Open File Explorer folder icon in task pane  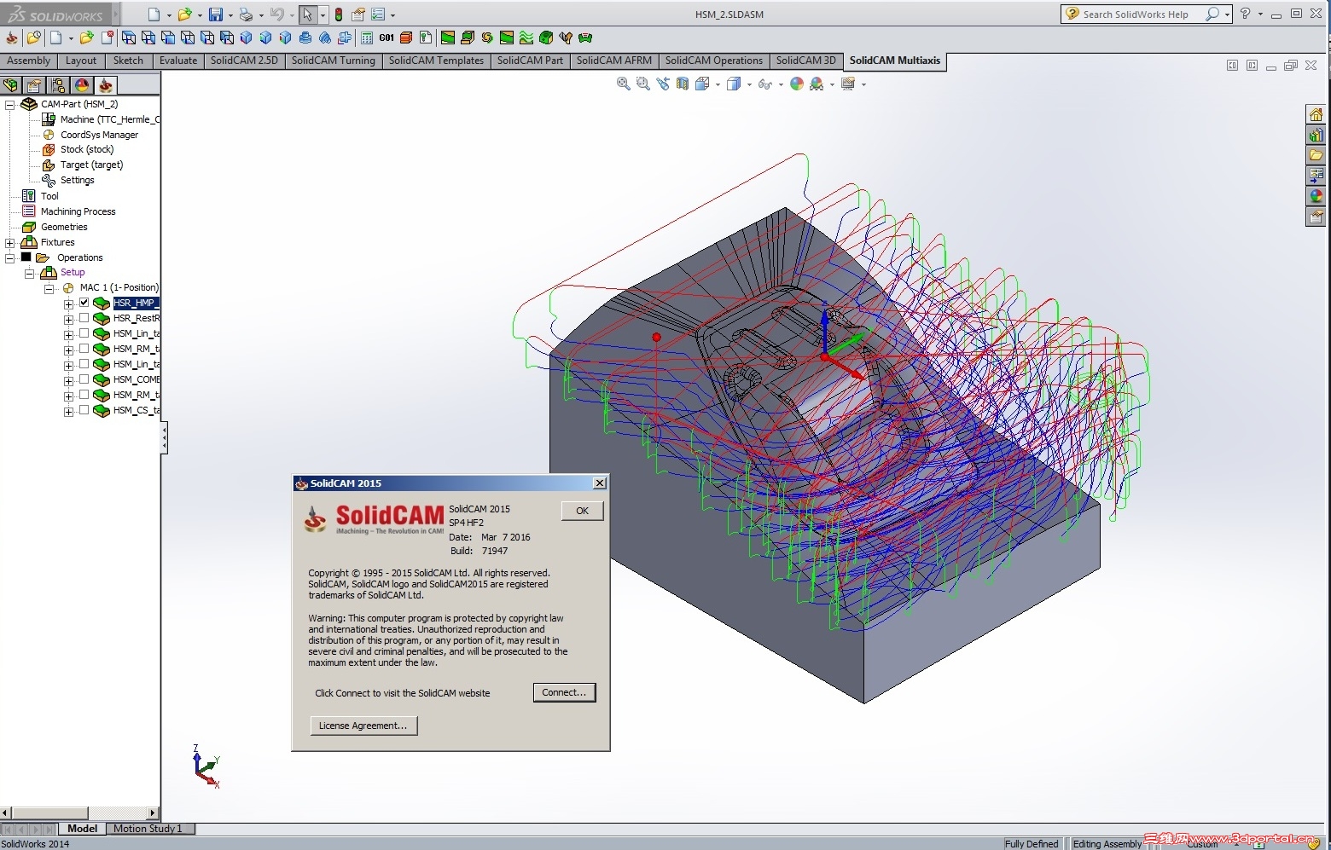click(x=1316, y=155)
